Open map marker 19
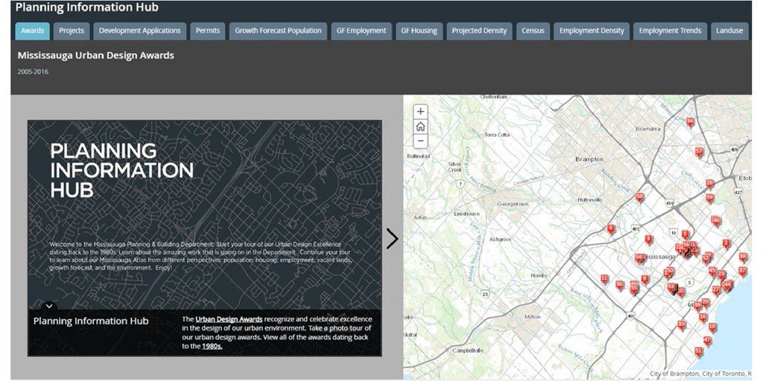The height and width of the screenshot is (381, 763). point(712,327)
